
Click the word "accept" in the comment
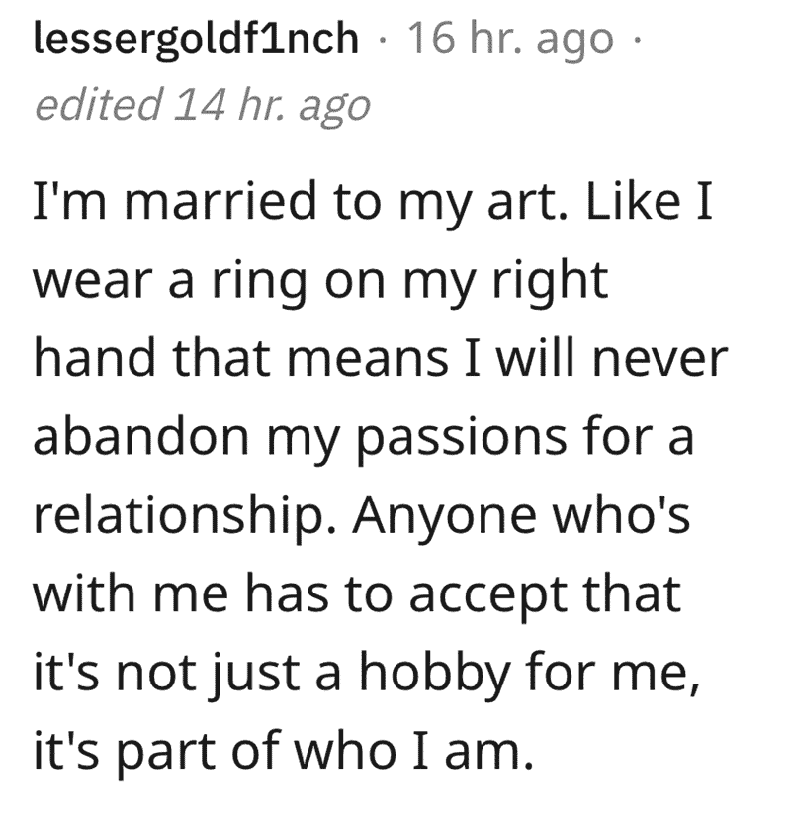[x=487, y=598]
